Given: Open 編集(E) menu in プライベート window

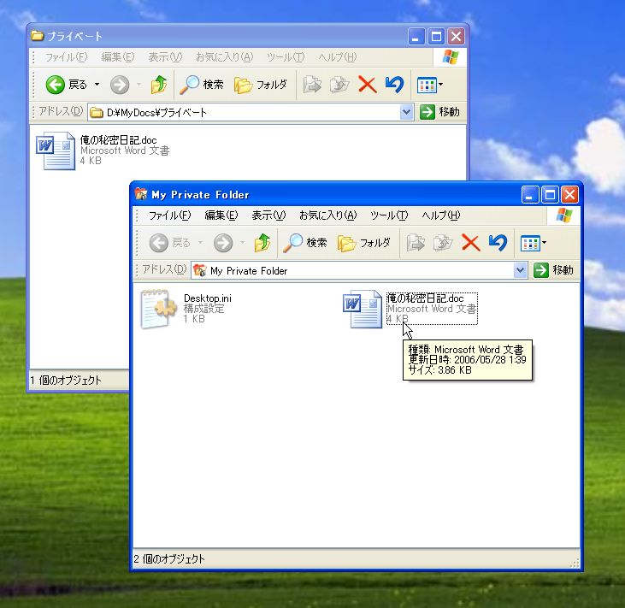Looking at the screenshot, I should [118, 57].
